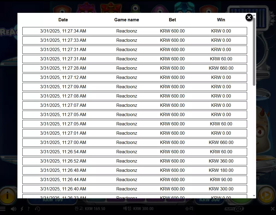Click bet amount in 11:27:12 AM row

coord(172,78)
